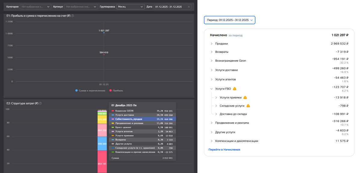Click the highlighted Себестоимость_продаж tooltip row
361x173 pixels.
pos(143,119)
